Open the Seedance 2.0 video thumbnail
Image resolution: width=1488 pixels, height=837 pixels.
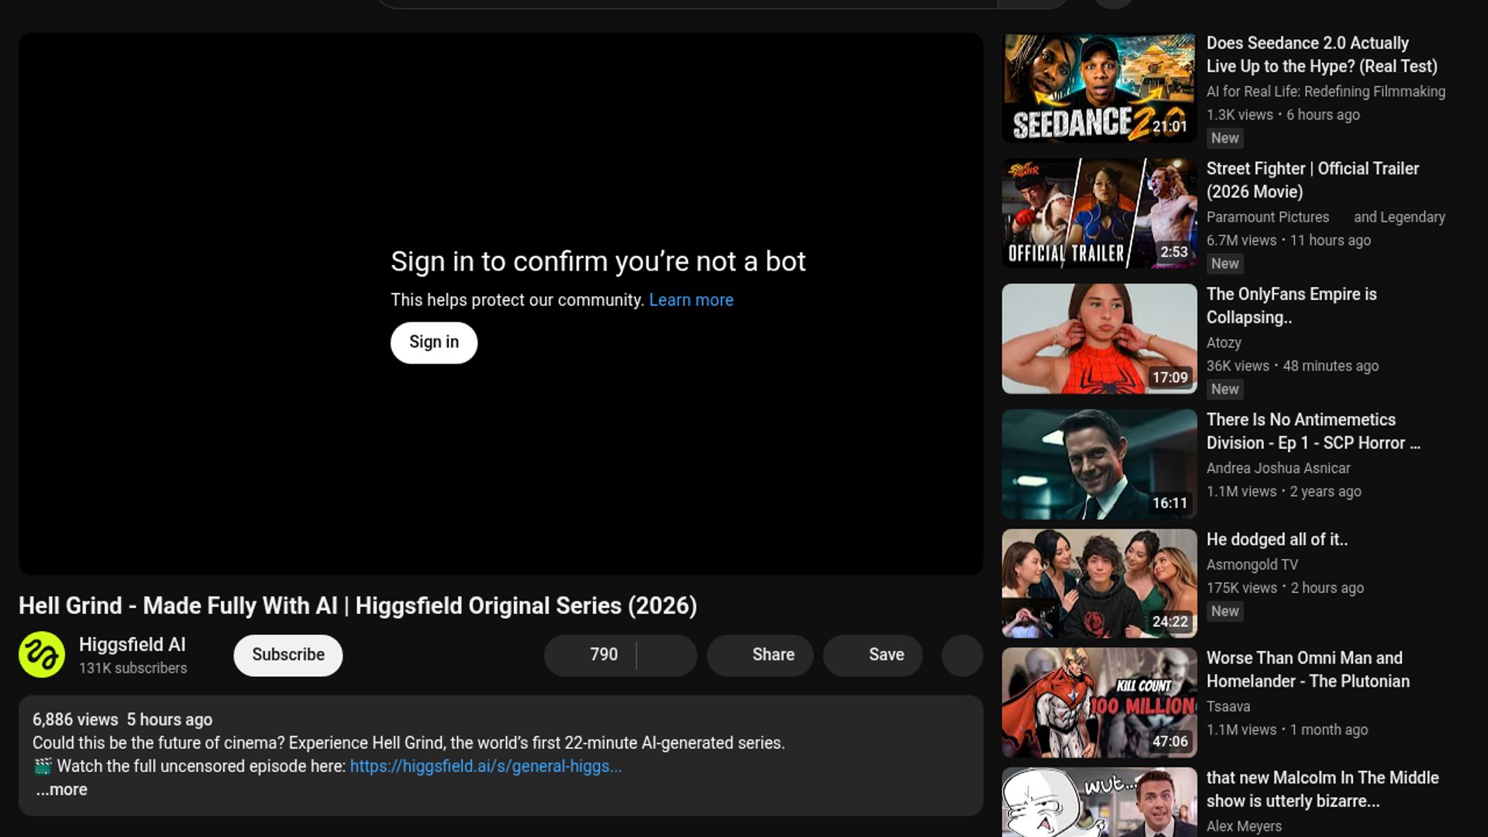(1099, 88)
